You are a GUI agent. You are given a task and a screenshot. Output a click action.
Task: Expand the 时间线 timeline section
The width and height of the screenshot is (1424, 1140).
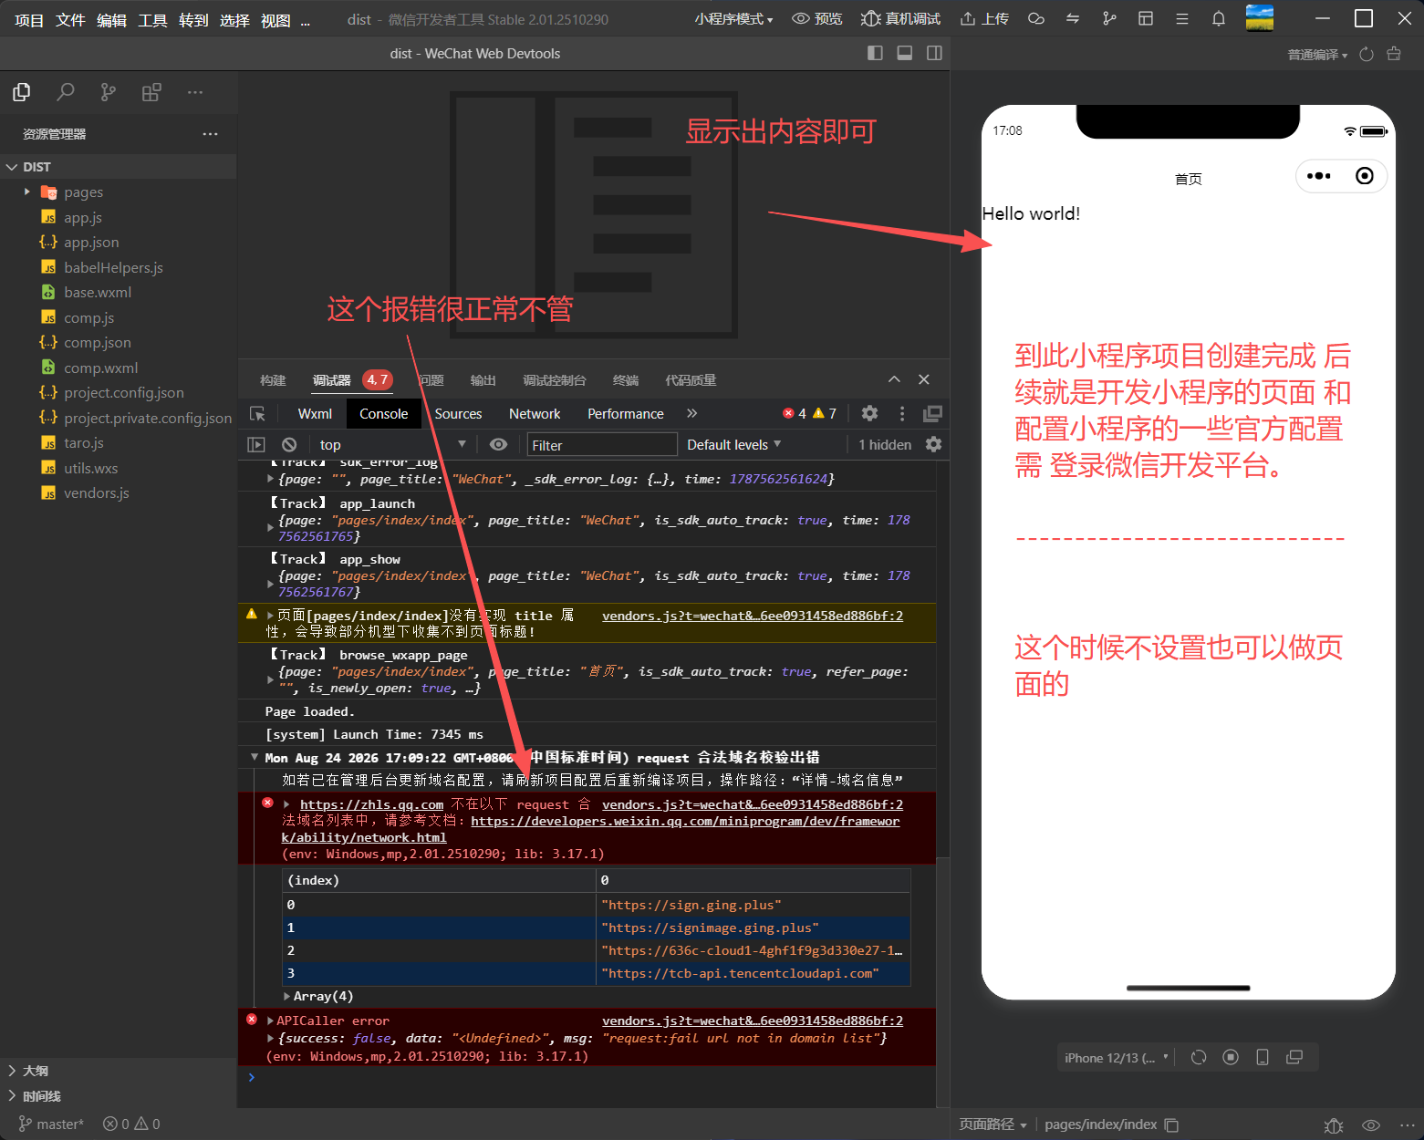click(119, 1096)
